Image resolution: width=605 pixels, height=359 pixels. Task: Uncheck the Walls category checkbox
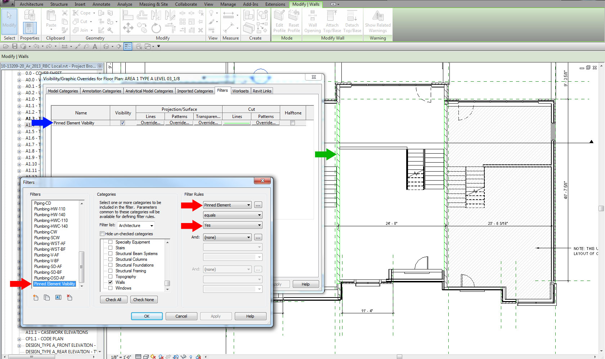pos(111,282)
